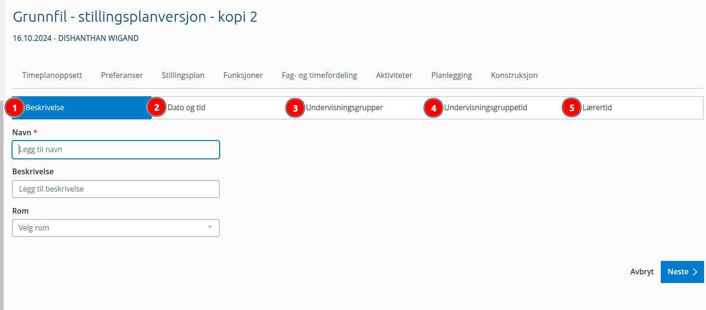Go to the Funksjoner tab
The height and width of the screenshot is (310, 706).
[243, 75]
